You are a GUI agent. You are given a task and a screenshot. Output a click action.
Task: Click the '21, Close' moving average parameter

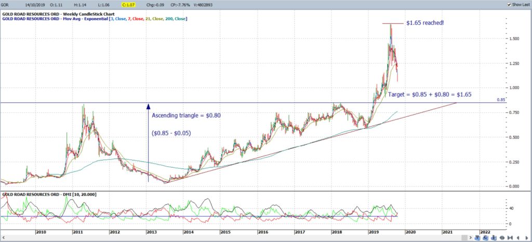[x=155, y=19]
